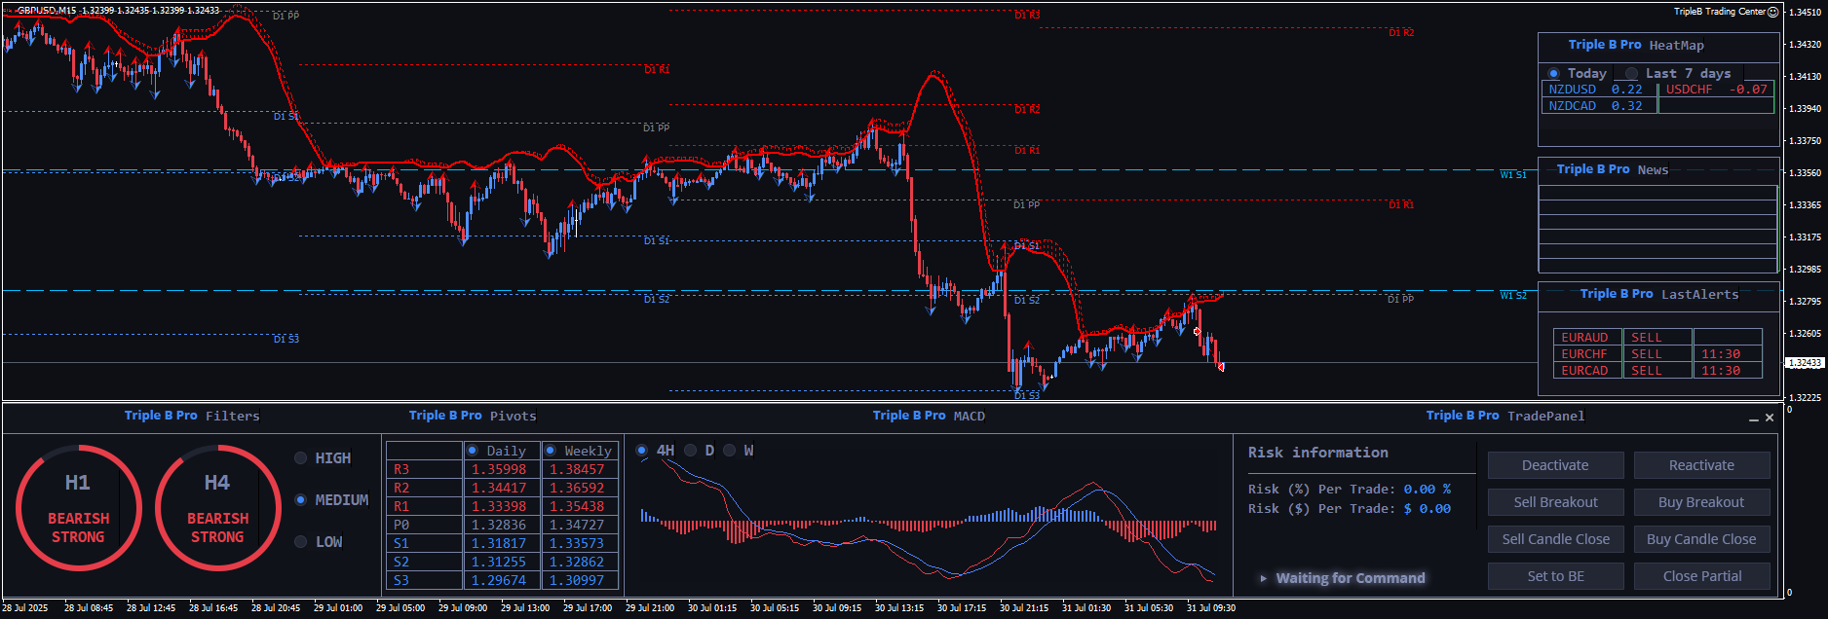Click the red current-price arrow marker on chart
This screenshot has height=619, width=1828.
point(1220,366)
